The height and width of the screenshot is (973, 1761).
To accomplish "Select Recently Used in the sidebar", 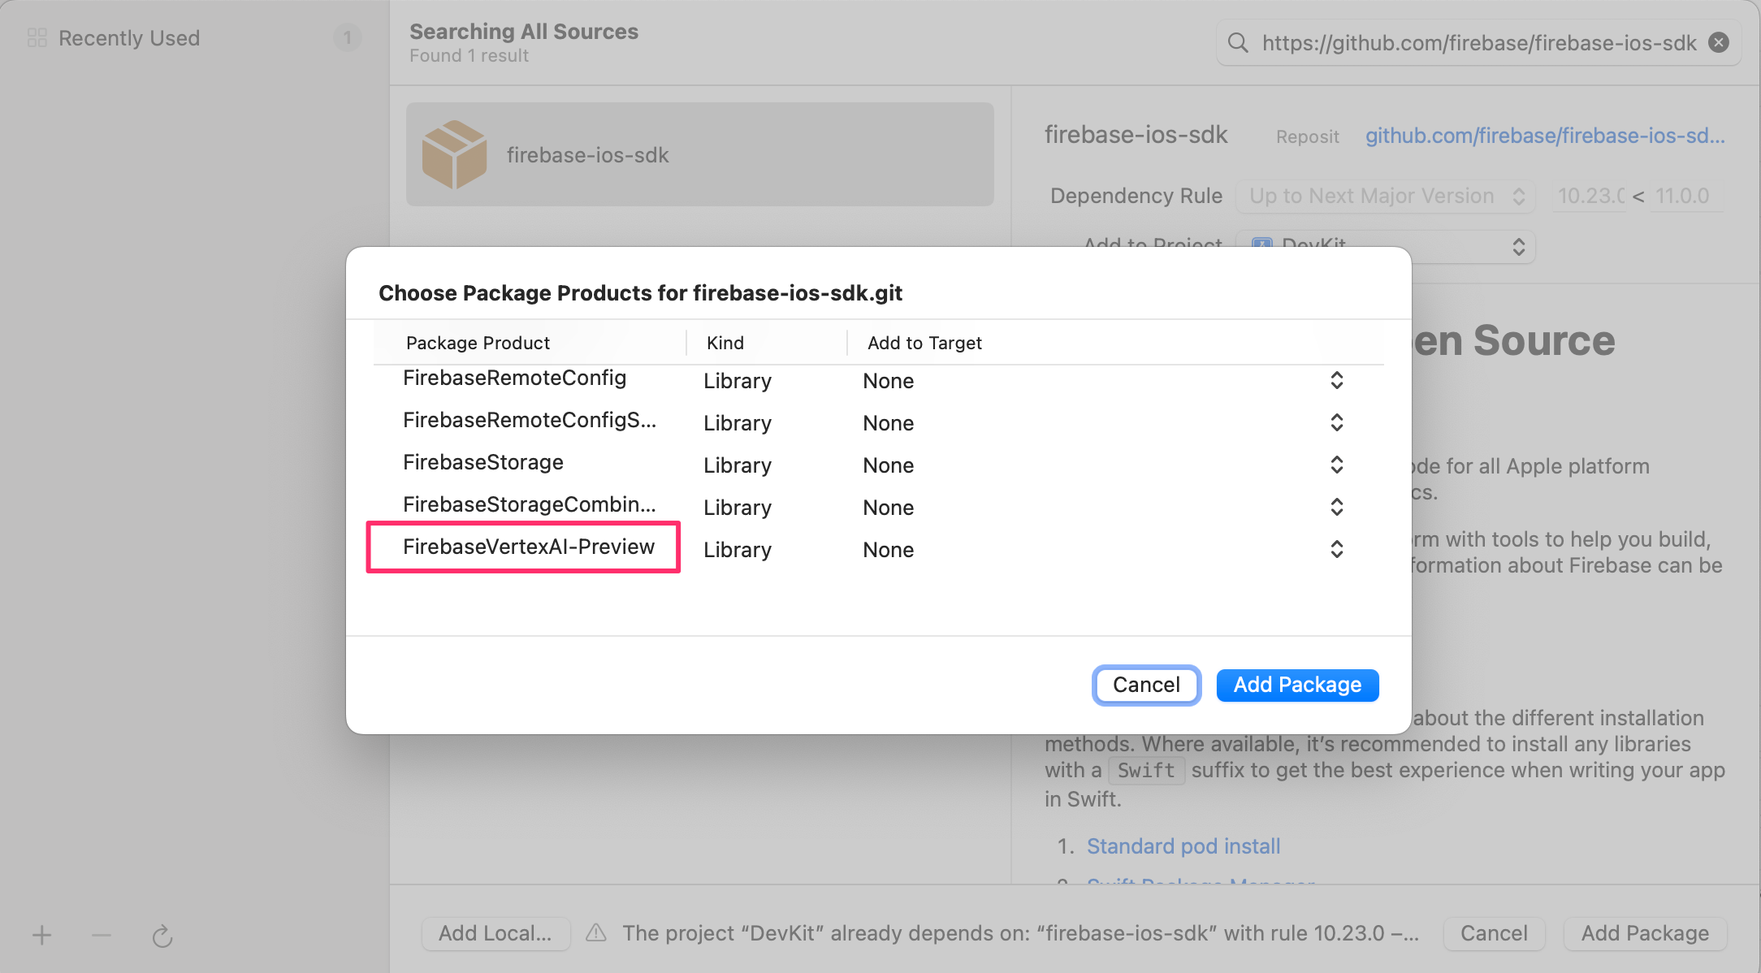I will click(130, 37).
